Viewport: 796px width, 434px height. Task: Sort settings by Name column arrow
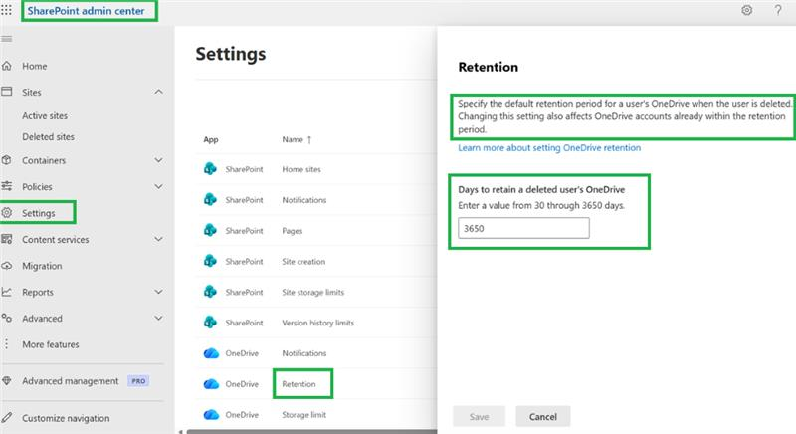click(x=309, y=139)
